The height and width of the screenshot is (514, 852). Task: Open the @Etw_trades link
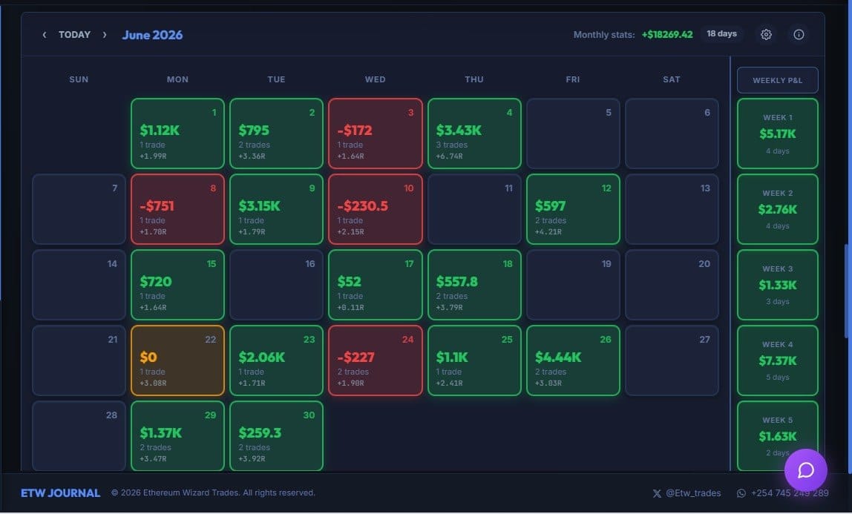click(693, 493)
